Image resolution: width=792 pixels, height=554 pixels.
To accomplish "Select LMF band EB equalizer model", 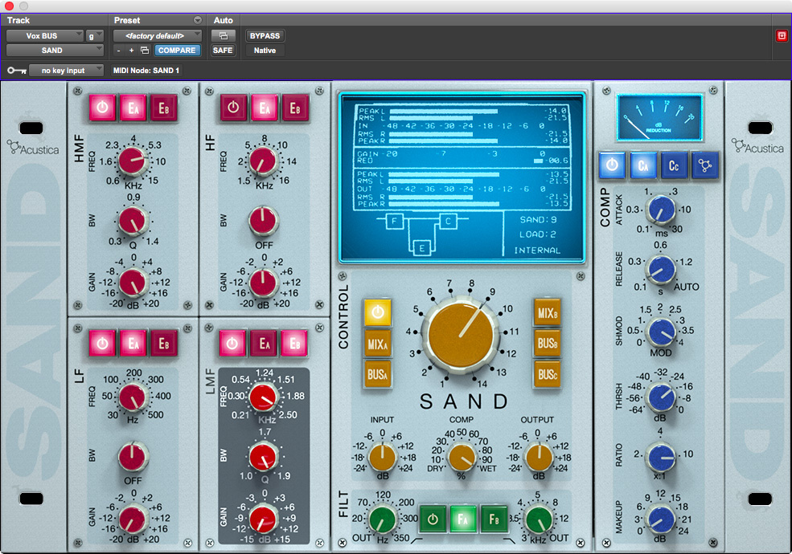I will click(295, 343).
